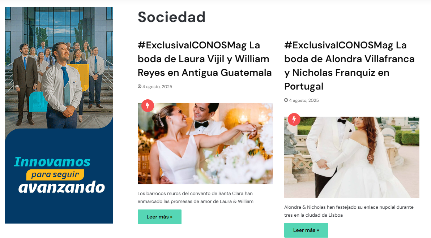This screenshot has width=431, height=238.
Task: Click the 'Innovamos' text in the blue banner
Action: tap(52, 162)
